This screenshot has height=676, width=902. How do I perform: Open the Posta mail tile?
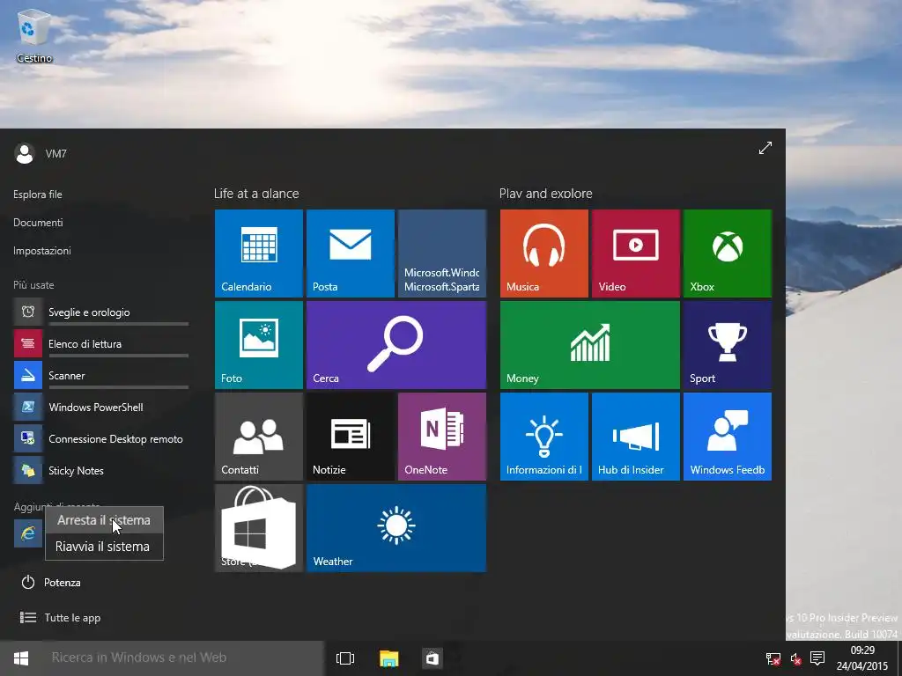point(351,253)
